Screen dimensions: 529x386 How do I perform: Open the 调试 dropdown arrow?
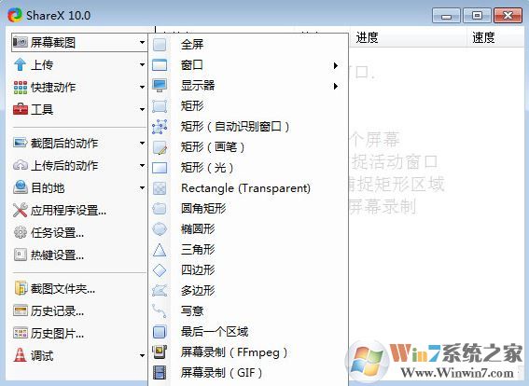(142, 355)
